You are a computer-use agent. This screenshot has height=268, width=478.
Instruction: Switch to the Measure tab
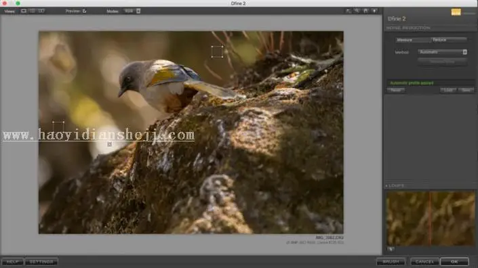point(412,40)
